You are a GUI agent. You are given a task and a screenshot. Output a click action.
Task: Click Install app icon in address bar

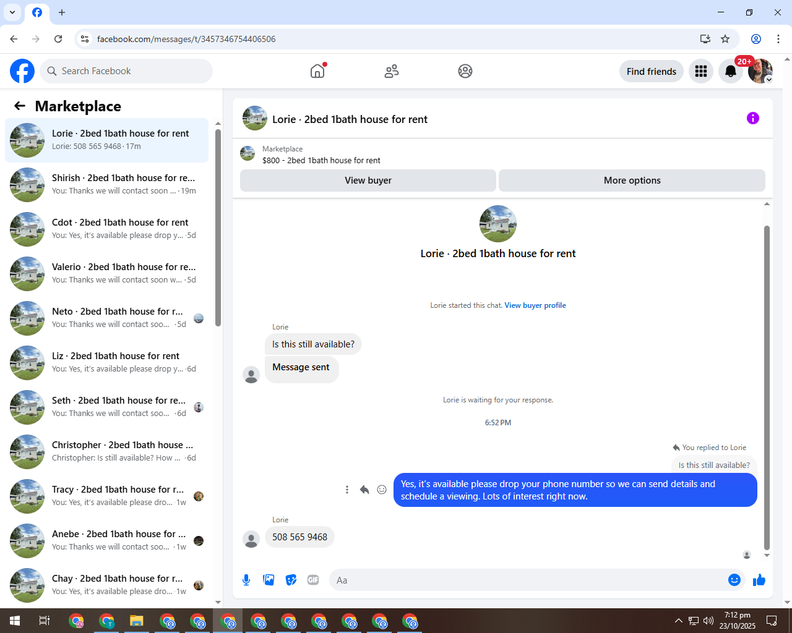tap(705, 39)
